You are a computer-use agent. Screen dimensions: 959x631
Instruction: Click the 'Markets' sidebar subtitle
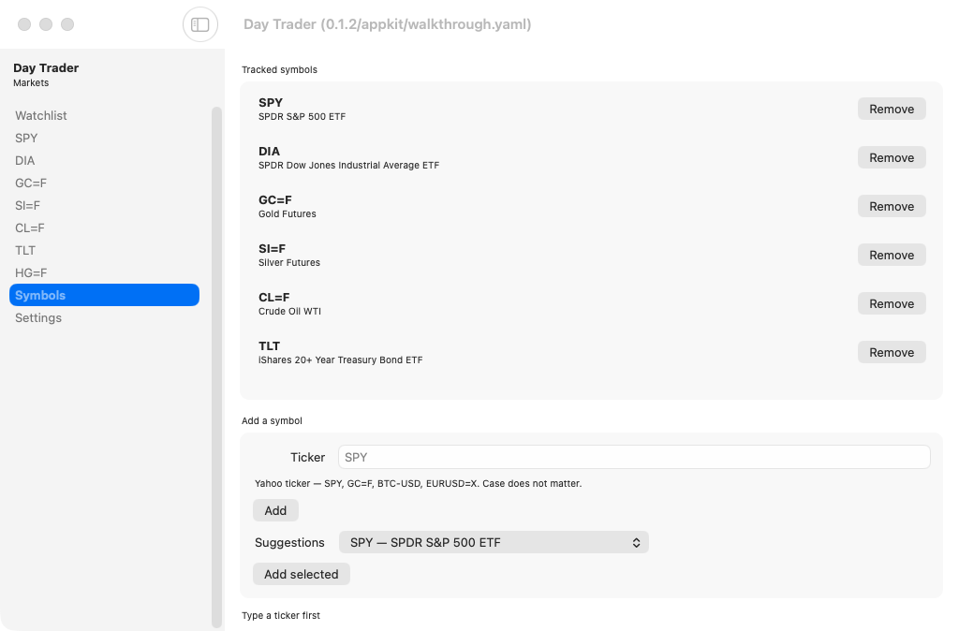31,83
